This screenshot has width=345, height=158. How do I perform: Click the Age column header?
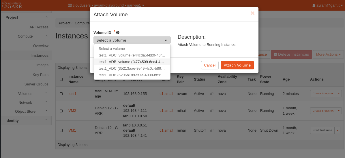coord(286,79)
